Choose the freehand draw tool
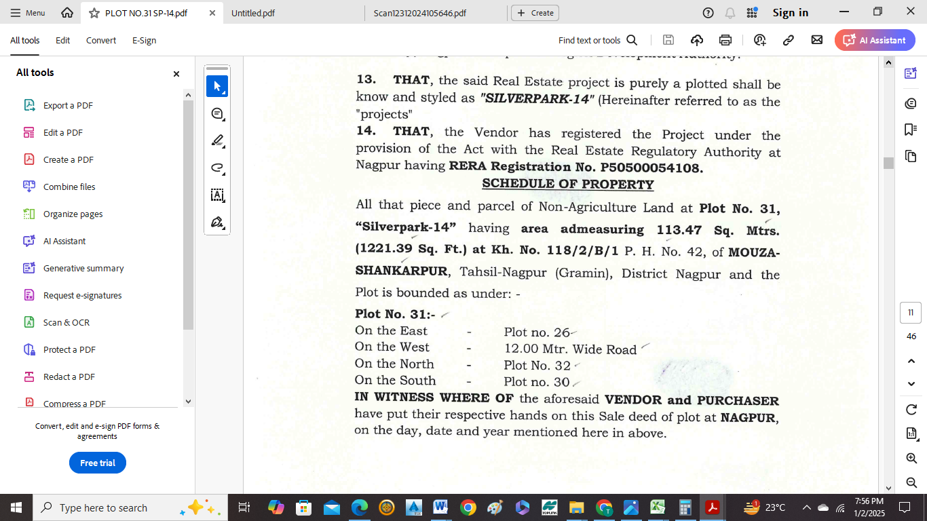Viewport: 927px width, 521px height. coord(217,168)
